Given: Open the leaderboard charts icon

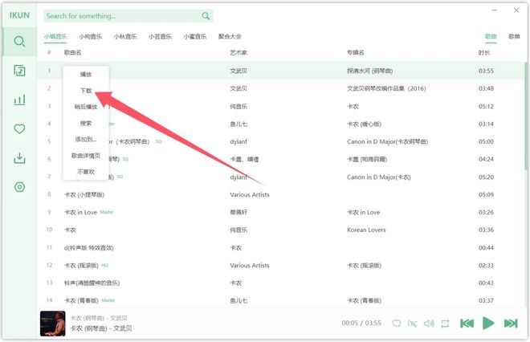Looking at the screenshot, I should [x=19, y=100].
